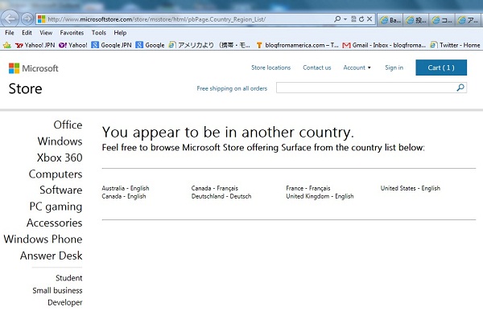Open the Store locations link
Viewport: 483px width, 311px height.
click(x=270, y=68)
